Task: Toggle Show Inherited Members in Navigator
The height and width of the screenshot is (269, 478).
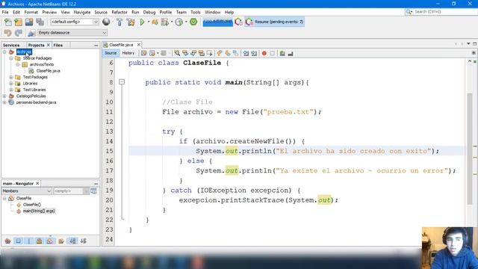Action: (8, 241)
